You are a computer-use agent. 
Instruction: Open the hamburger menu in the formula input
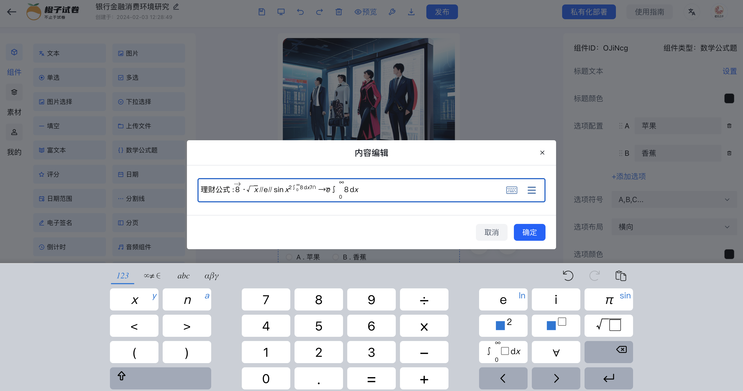532,190
